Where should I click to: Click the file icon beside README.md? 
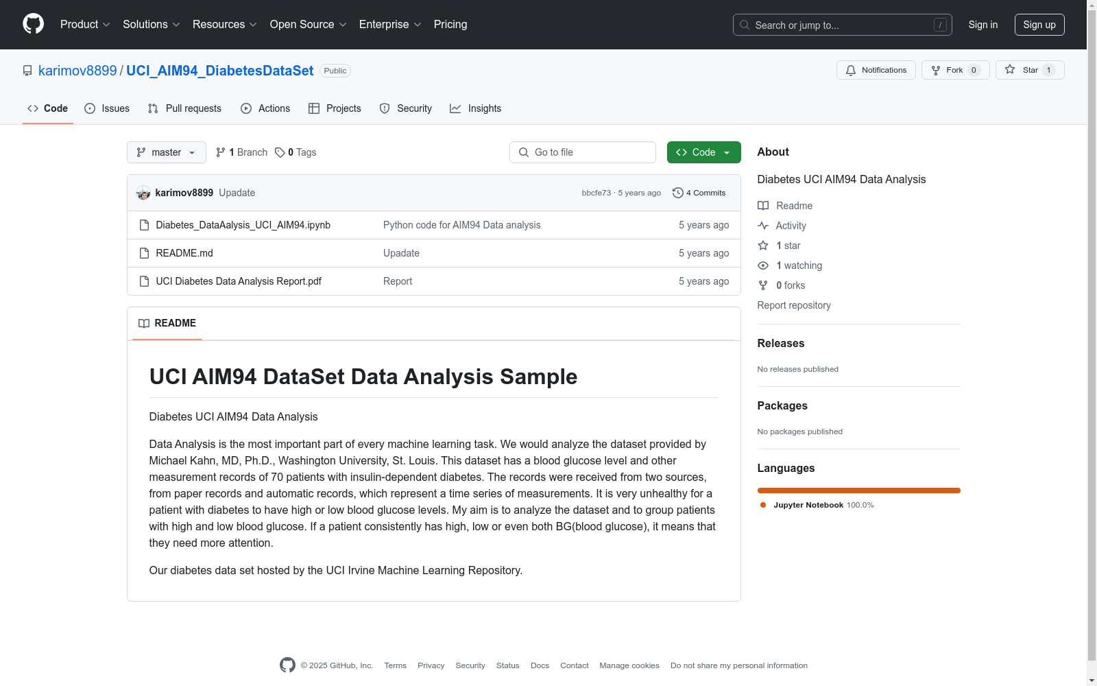click(x=144, y=253)
